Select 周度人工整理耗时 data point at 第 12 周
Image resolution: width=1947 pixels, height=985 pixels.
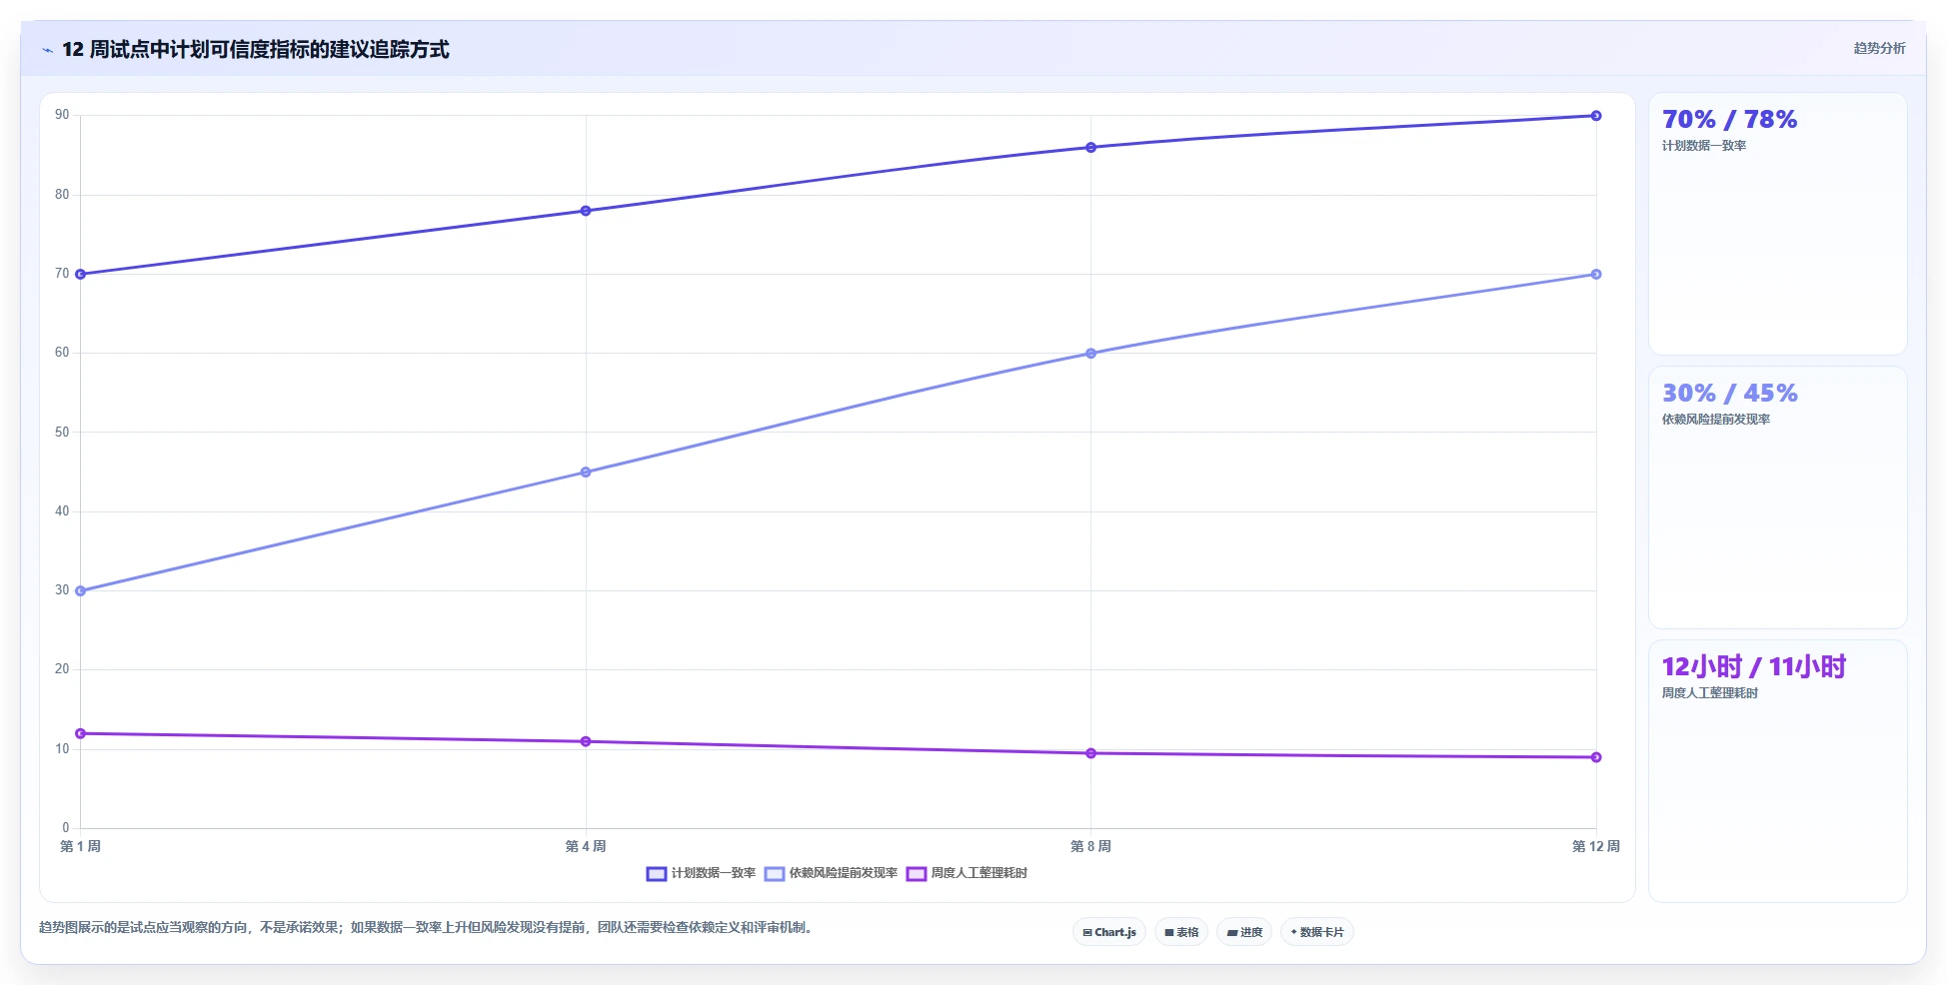[x=1596, y=757]
